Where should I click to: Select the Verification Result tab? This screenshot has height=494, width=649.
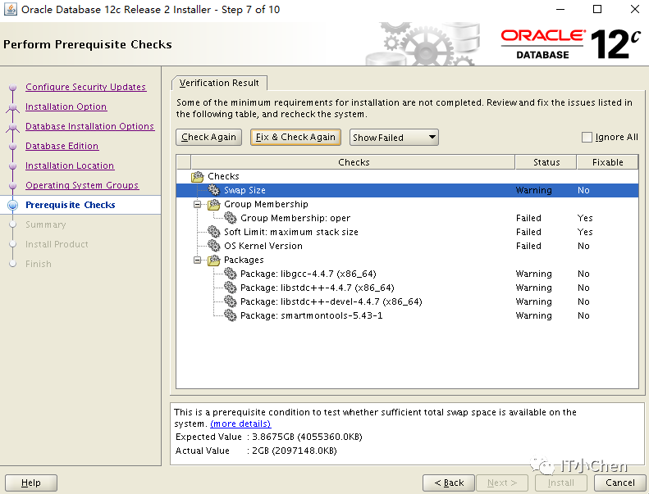[219, 83]
